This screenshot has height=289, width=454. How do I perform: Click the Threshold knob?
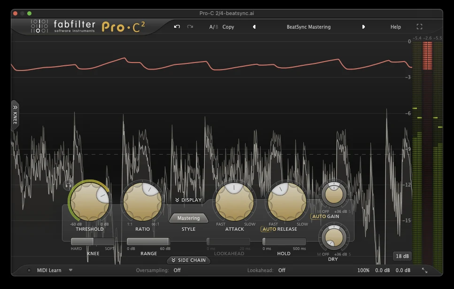coord(90,201)
